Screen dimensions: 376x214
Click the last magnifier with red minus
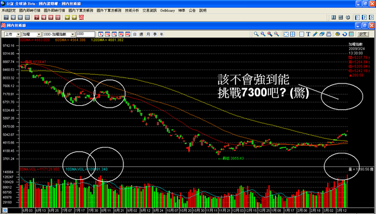(x=277, y=34)
